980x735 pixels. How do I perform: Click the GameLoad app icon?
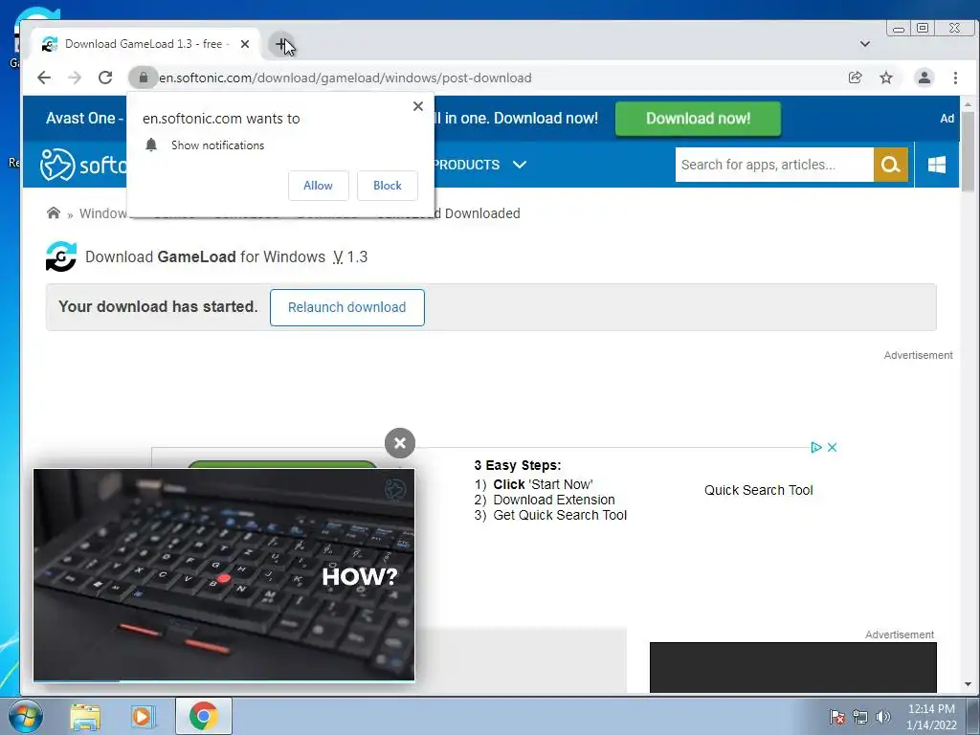point(61,256)
